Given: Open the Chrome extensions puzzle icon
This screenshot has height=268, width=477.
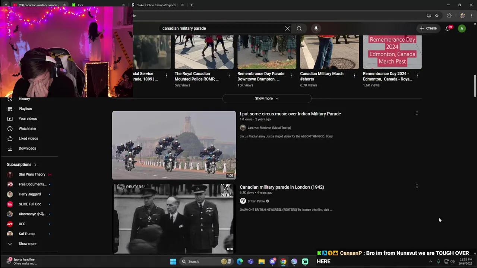Looking at the screenshot, I should [449, 16].
